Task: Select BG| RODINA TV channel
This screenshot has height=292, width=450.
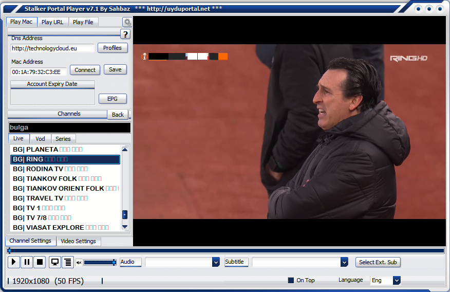Action: [65, 169]
